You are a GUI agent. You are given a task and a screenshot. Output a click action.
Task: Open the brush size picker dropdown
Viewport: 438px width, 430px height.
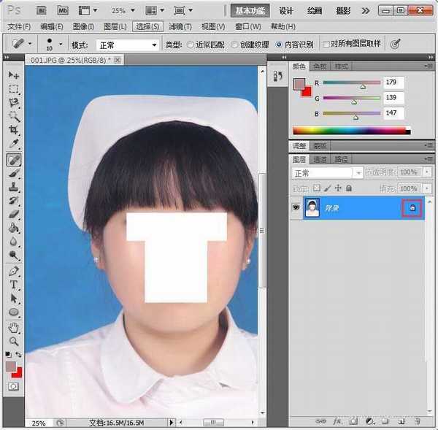coord(60,45)
